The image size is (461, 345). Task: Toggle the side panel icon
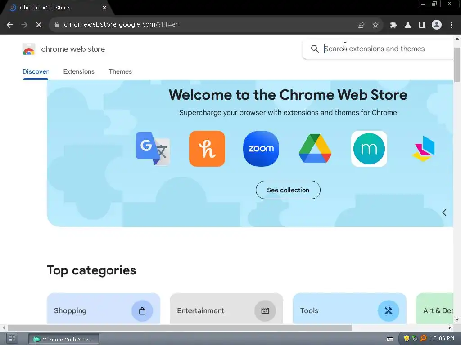422,25
